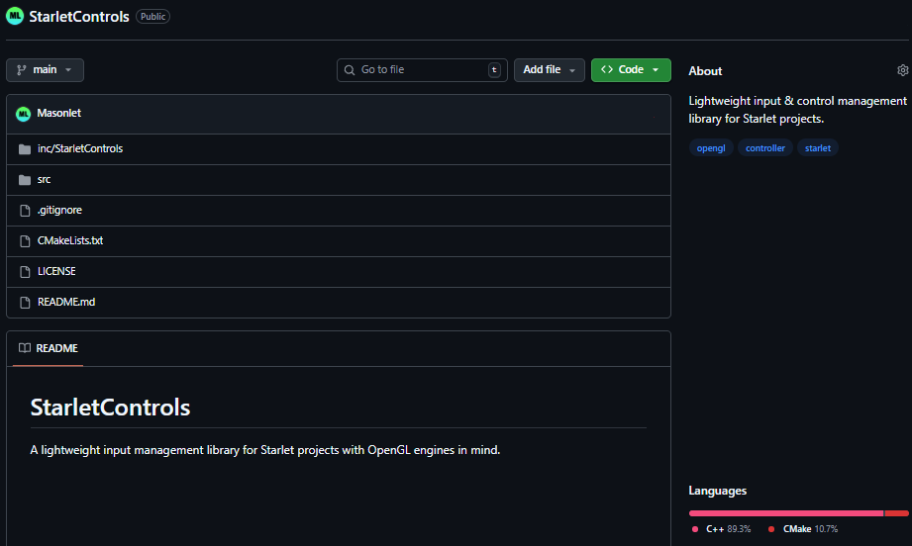Image resolution: width=912 pixels, height=546 pixels.
Task: Open the .gitignore file
Action: 59,211
